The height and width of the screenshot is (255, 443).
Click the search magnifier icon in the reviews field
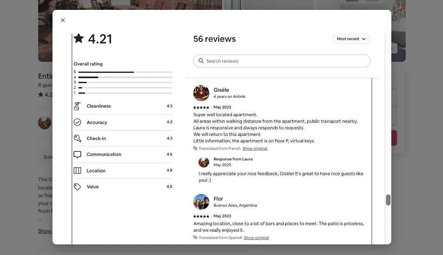point(201,61)
